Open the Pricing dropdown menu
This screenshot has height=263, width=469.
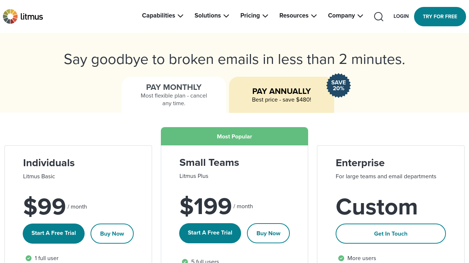(254, 16)
